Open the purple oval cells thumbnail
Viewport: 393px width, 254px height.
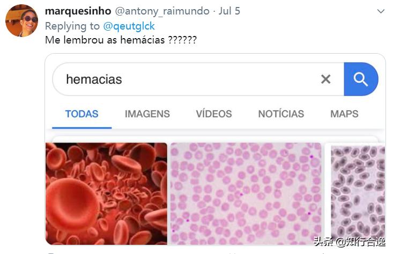pos(358,192)
